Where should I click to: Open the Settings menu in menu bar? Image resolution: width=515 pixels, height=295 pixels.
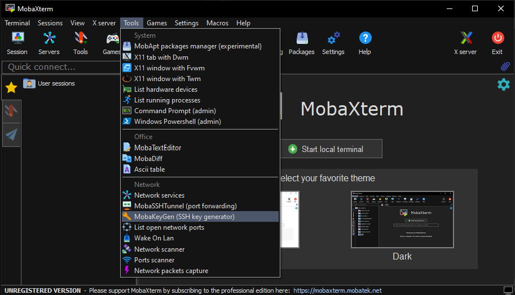(x=186, y=23)
